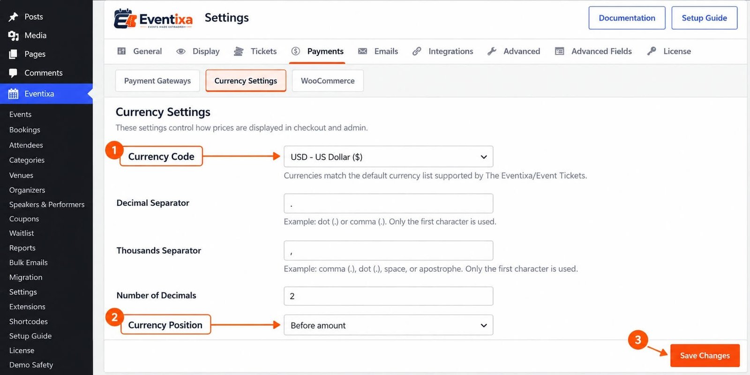Click the link icon beside Integrations

[x=417, y=51]
